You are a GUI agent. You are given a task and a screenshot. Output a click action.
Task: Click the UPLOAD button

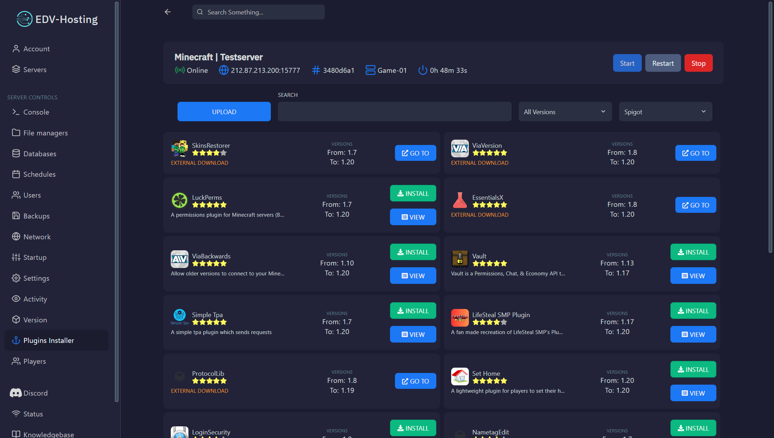point(224,112)
